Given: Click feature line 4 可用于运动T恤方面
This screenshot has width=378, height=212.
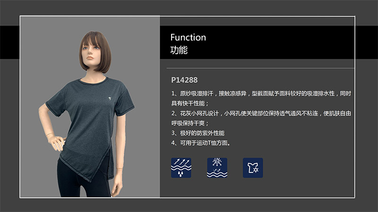Looking at the screenshot, I should [201, 143].
